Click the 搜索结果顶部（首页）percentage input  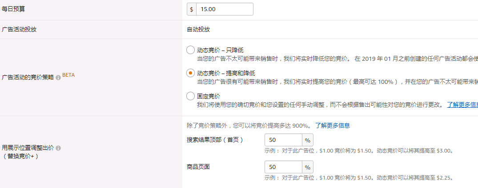click(x=284, y=140)
